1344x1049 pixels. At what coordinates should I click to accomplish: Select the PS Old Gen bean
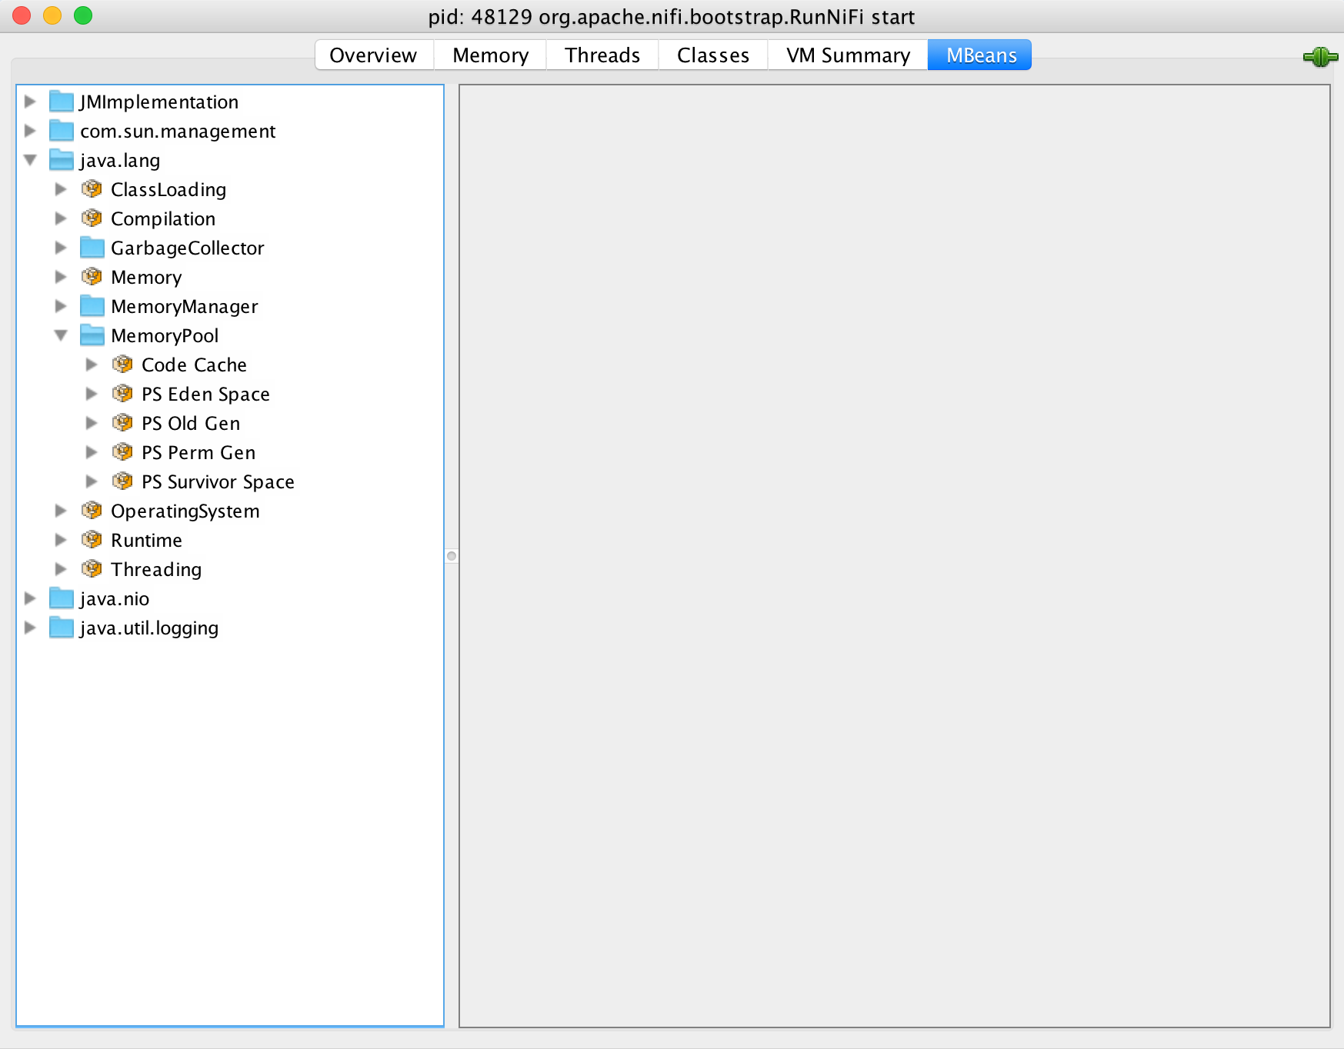pyautogui.click(x=189, y=423)
